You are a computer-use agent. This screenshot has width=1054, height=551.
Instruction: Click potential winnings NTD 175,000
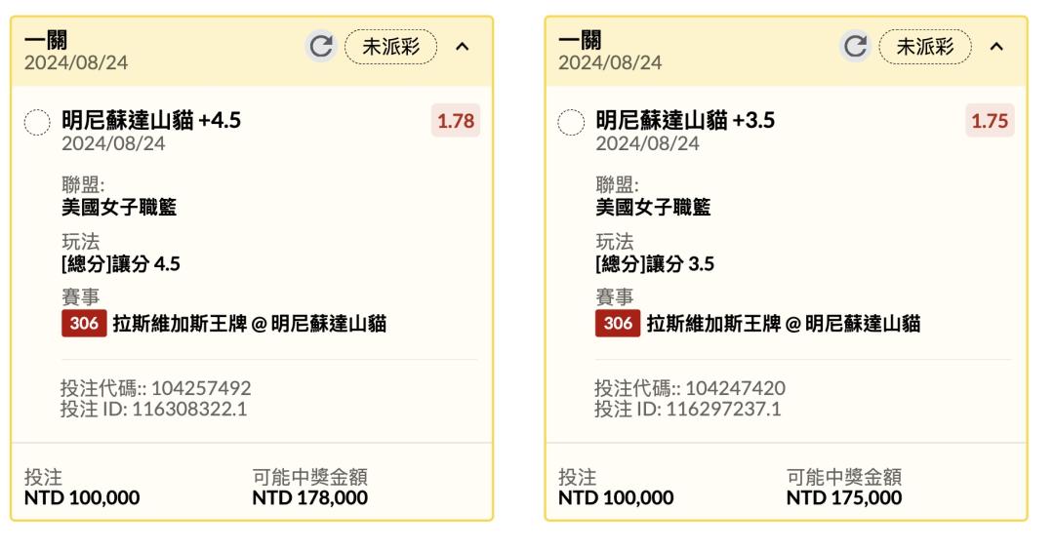(844, 498)
